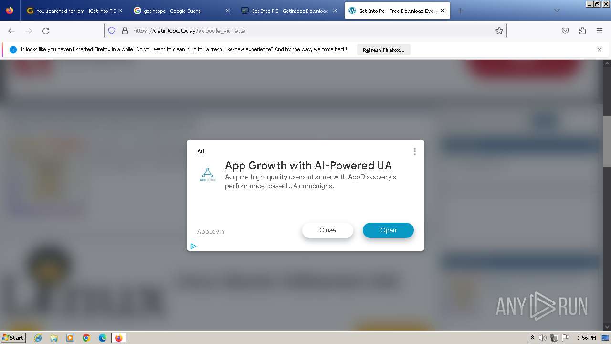This screenshot has height=344, width=611.
Task: Close the active 'Get Into Pc' tab
Action: (x=442, y=11)
